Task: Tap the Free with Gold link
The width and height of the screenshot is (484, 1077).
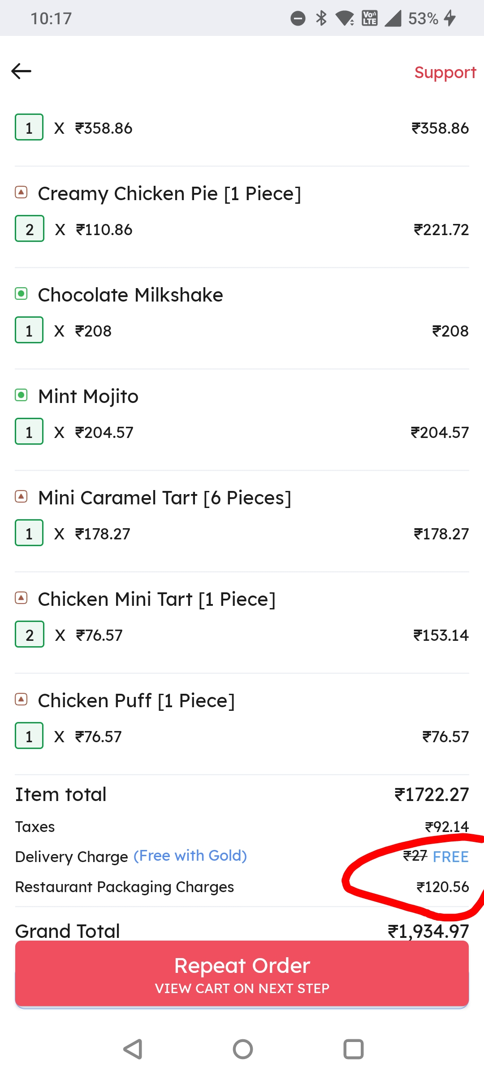Action: pyautogui.click(x=190, y=856)
